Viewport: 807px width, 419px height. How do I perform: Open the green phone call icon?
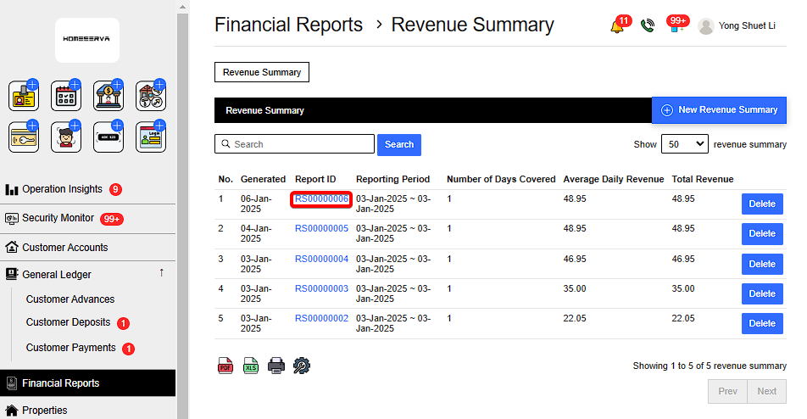click(x=648, y=26)
